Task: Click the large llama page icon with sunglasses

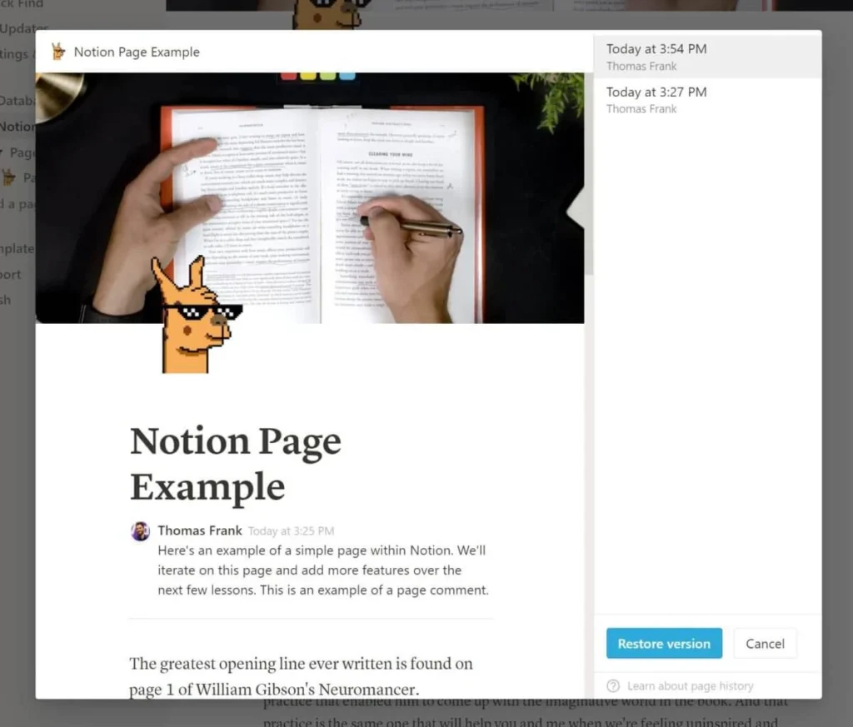Action: (x=195, y=316)
